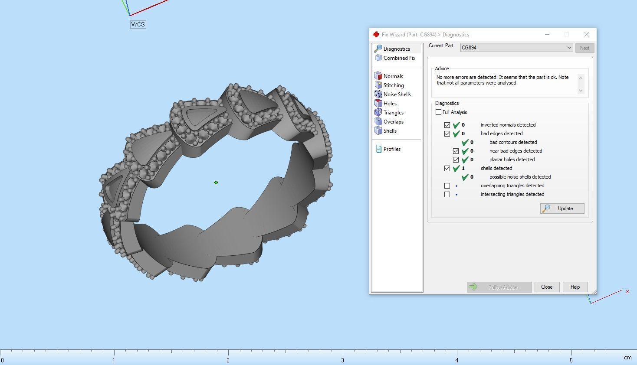This screenshot has height=365, width=637.
Task: Uncheck inverted normals detected checkbox
Action: point(447,125)
